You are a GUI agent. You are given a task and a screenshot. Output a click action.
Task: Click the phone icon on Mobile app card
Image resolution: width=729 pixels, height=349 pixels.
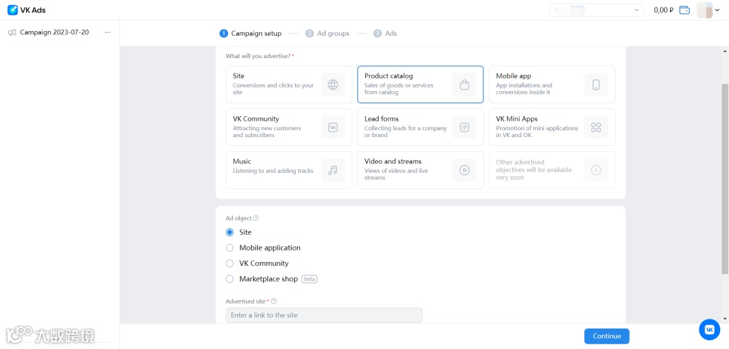pyautogui.click(x=596, y=84)
